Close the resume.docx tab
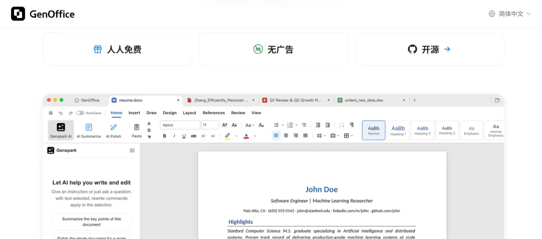This screenshot has width=542, height=239. coord(178,100)
